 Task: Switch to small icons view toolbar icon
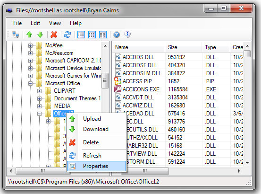(92, 35)
